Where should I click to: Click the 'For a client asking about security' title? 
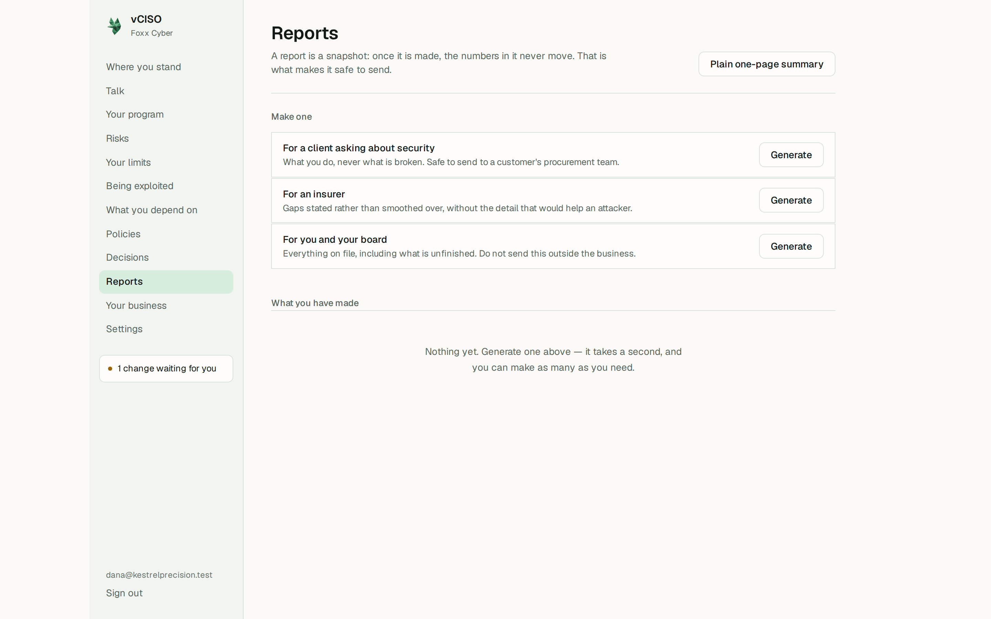[x=358, y=148]
